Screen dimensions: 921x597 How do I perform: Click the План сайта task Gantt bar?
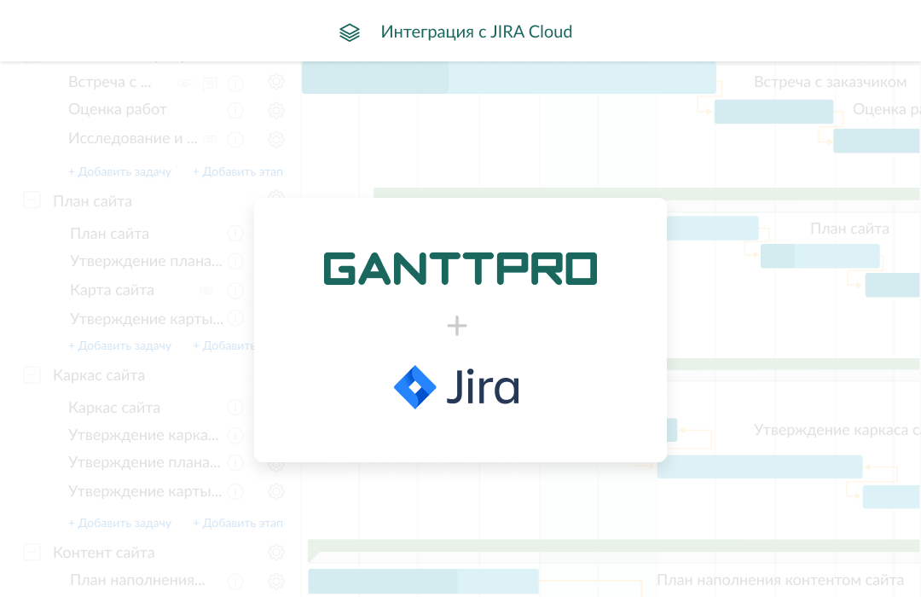[x=712, y=228]
